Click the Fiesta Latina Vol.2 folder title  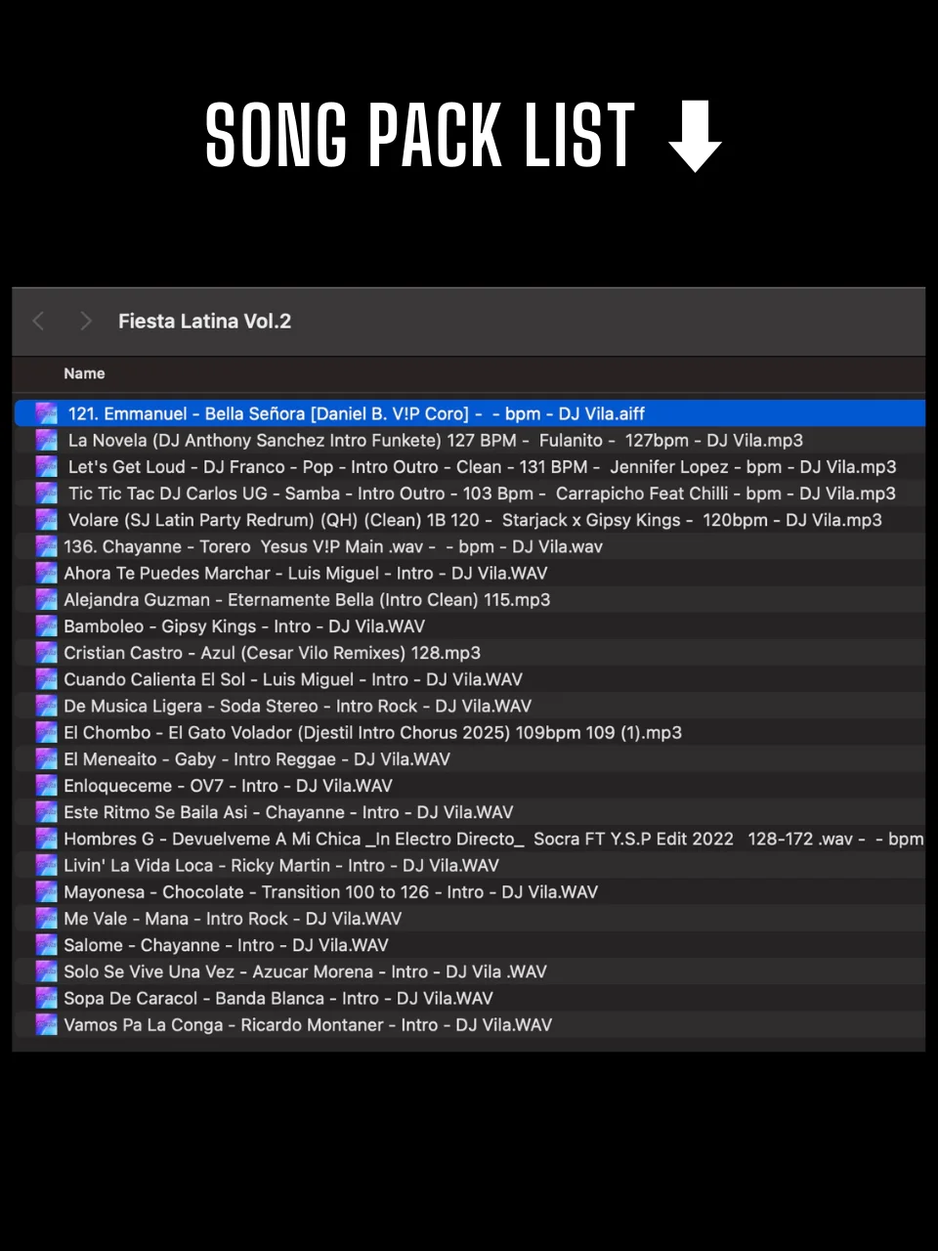point(205,321)
